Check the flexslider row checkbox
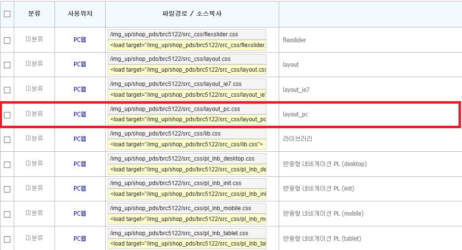Screen dimensions: 462x250 pos(7,40)
